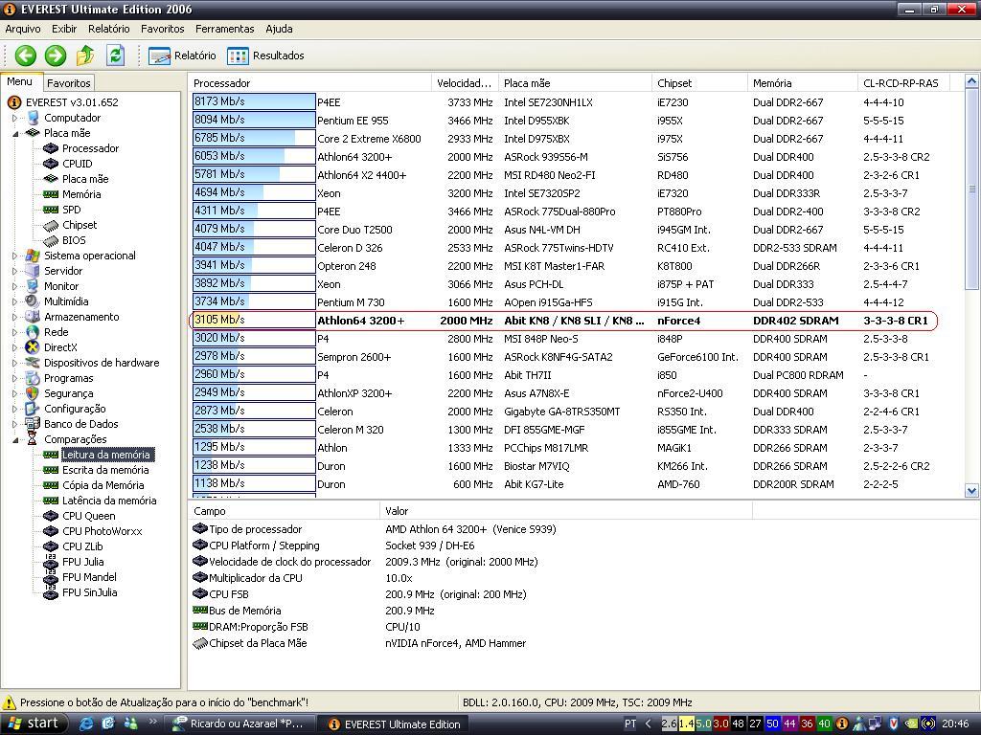981x735 pixels.
Task: Click the Programas icon in tree
Action: [x=33, y=378]
